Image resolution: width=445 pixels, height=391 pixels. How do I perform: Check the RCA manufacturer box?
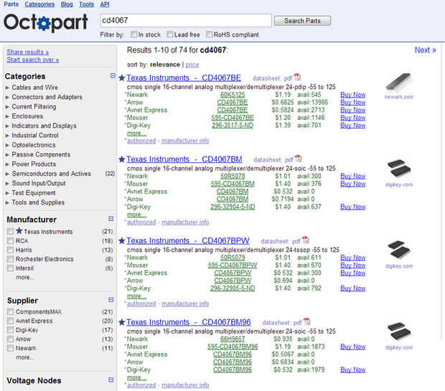(10, 241)
